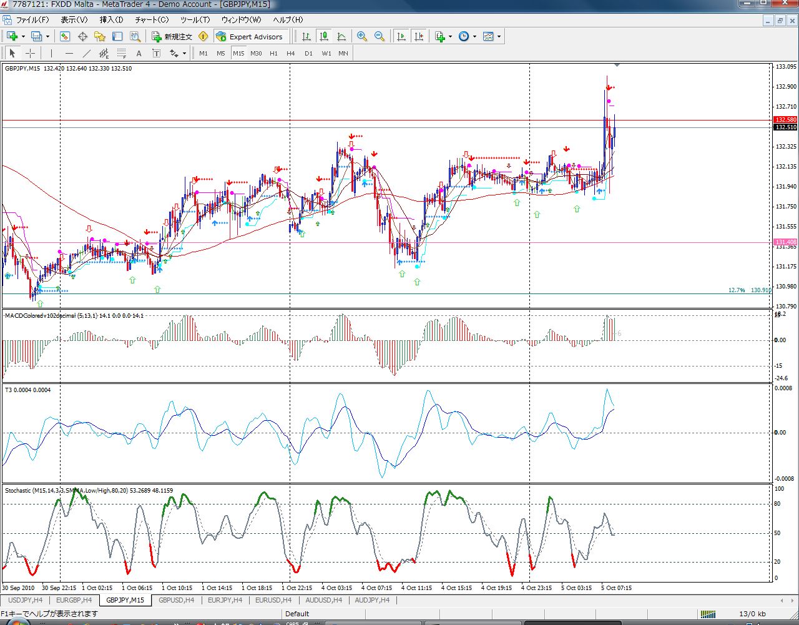Switch to the GBPUSD,H4 chart tab
799x625 pixels.
(x=176, y=600)
